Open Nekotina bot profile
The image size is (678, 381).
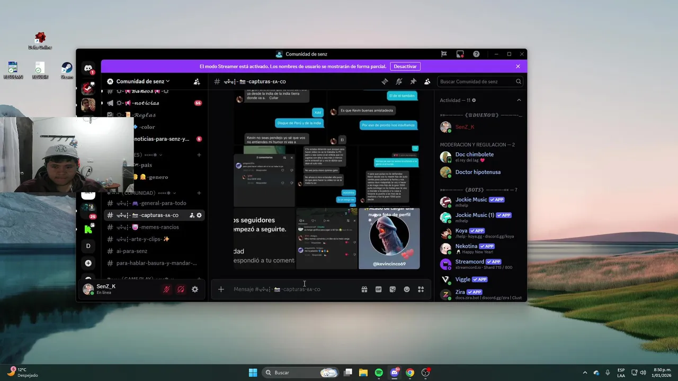480,249
